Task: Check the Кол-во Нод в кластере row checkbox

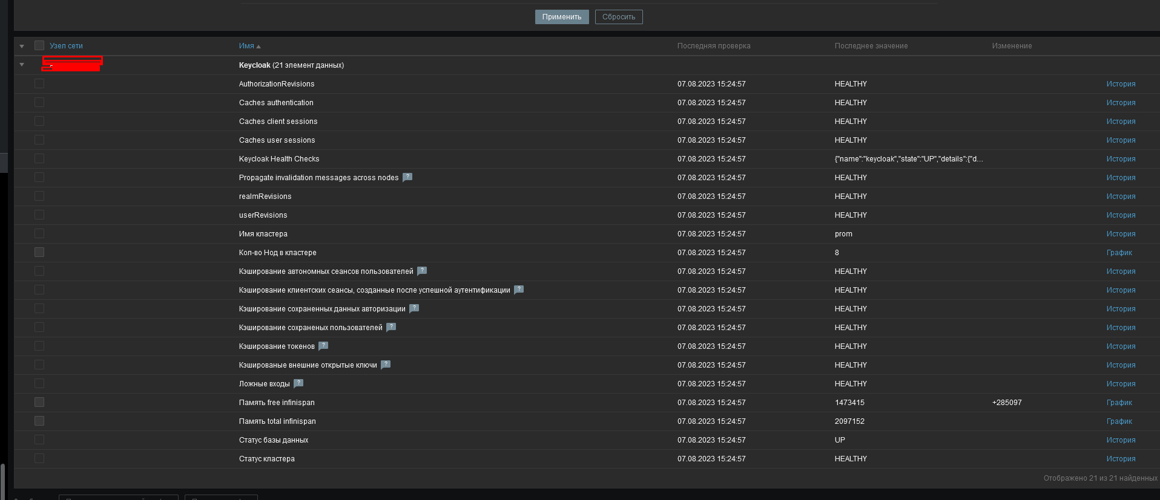Action: [x=39, y=252]
